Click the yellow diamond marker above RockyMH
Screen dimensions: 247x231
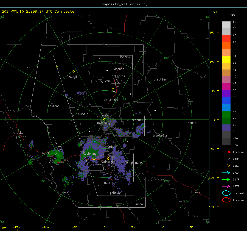73,72
